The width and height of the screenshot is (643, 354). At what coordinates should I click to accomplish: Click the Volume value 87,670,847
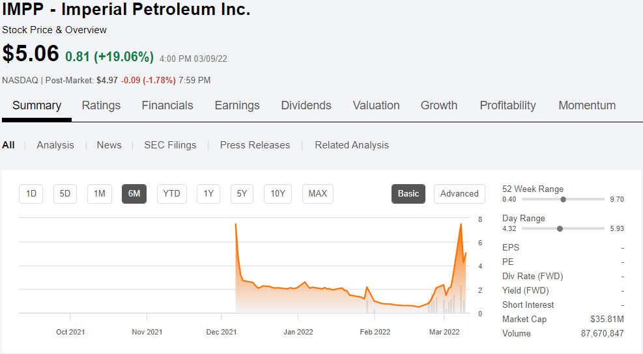coord(602,334)
